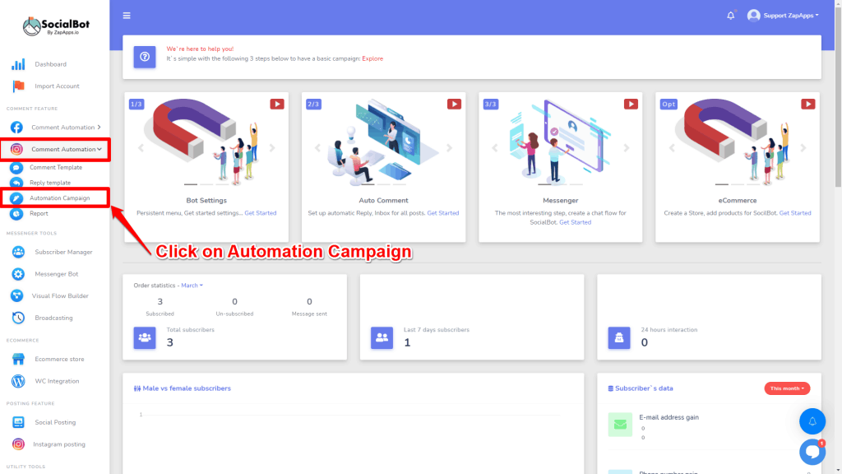
Task: Click the Comment Template chat icon
Action: tap(16, 168)
